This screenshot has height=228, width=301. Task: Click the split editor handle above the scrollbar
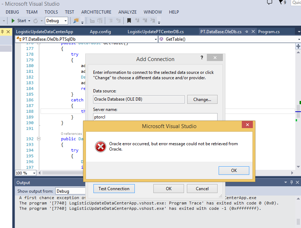[x=298, y=46]
